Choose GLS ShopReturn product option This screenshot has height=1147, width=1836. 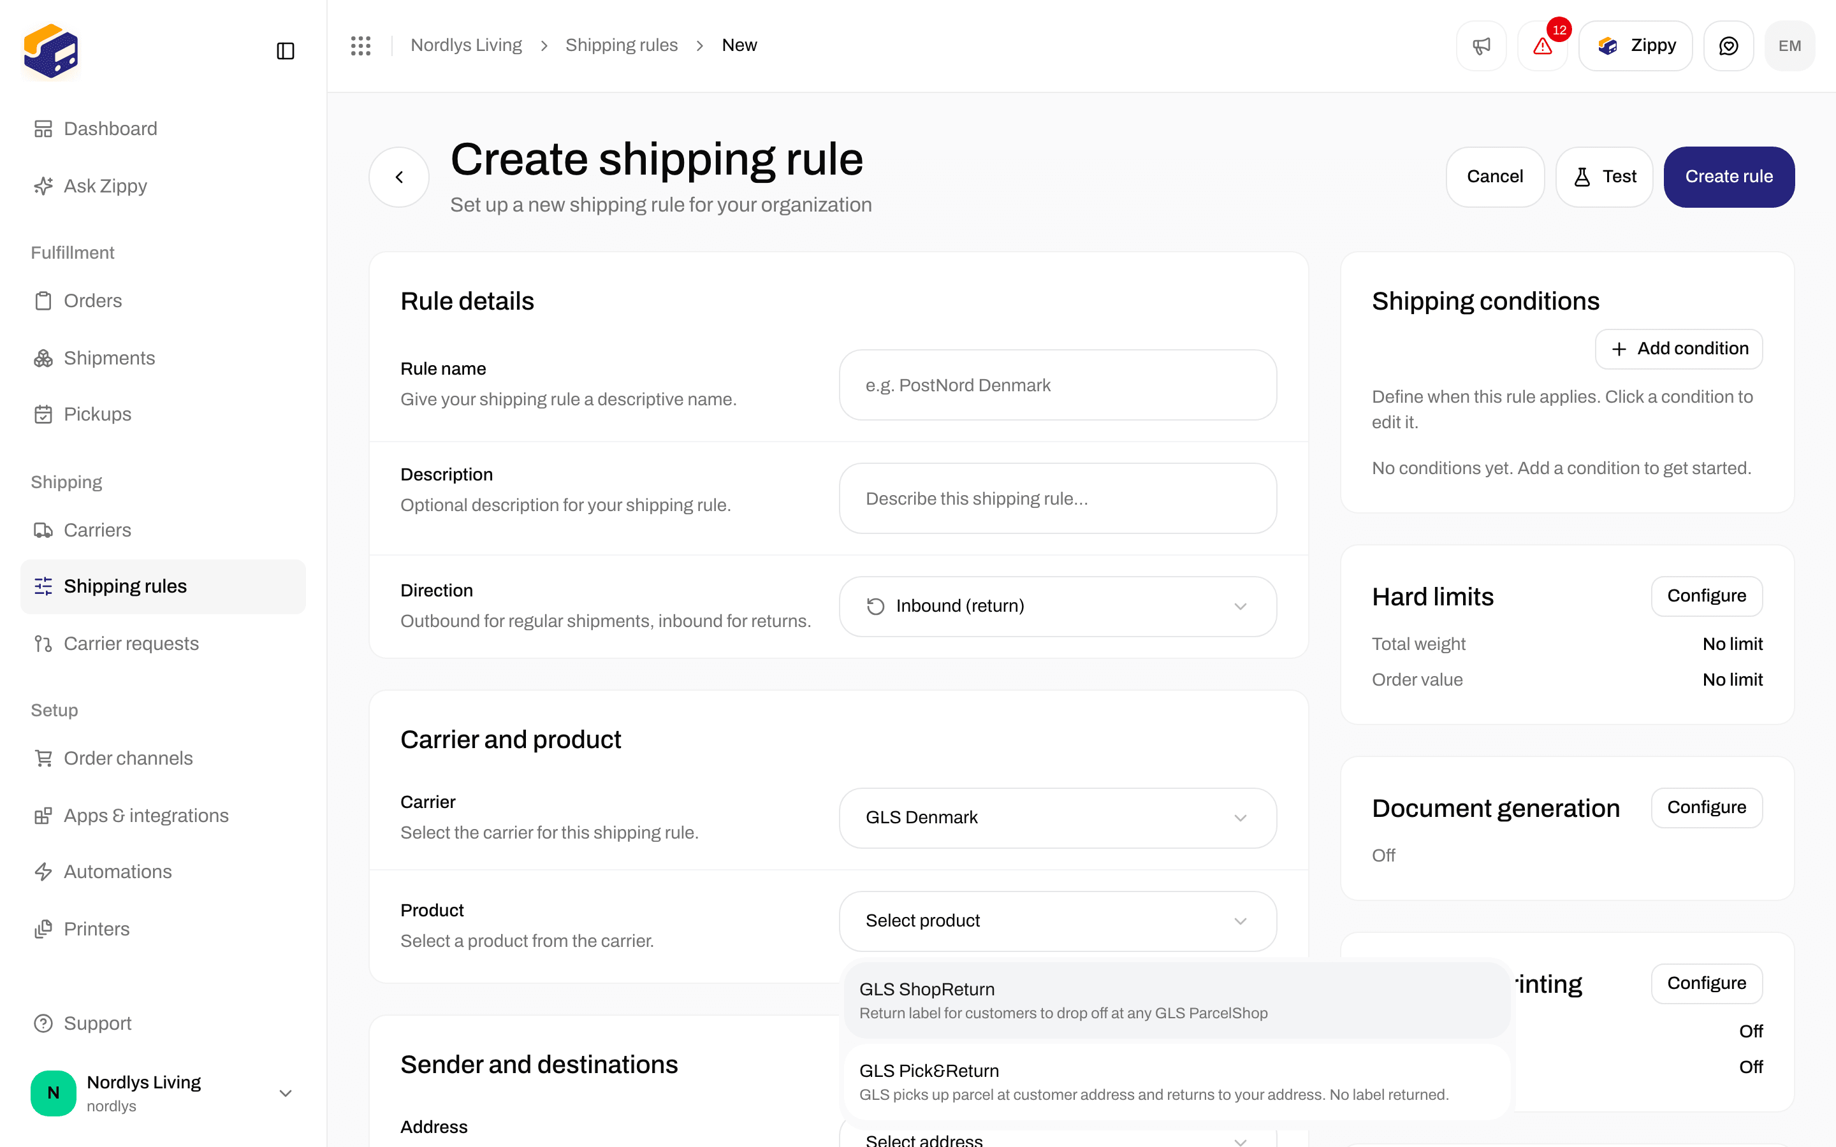click(1176, 1000)
